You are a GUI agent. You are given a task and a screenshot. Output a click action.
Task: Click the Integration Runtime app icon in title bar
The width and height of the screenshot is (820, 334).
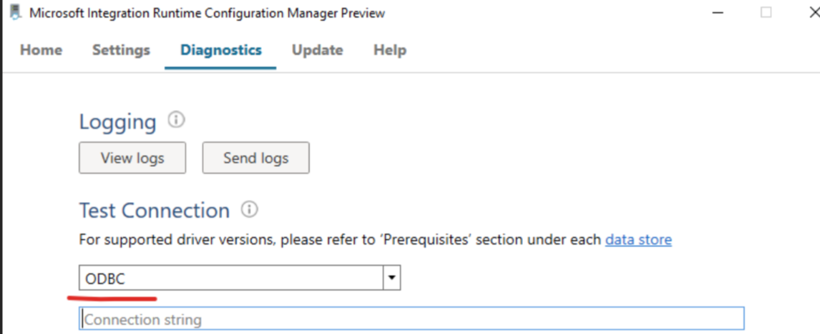pyautogui.click(x=16, y=12)
